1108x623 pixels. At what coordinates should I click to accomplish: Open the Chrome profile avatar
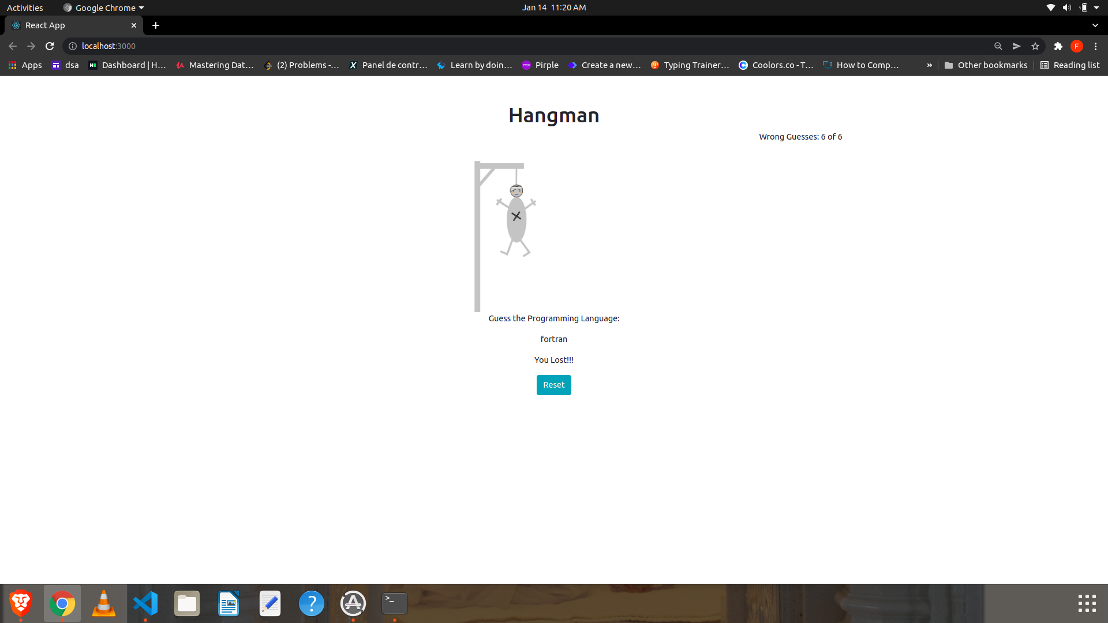tap(1076, 46)
